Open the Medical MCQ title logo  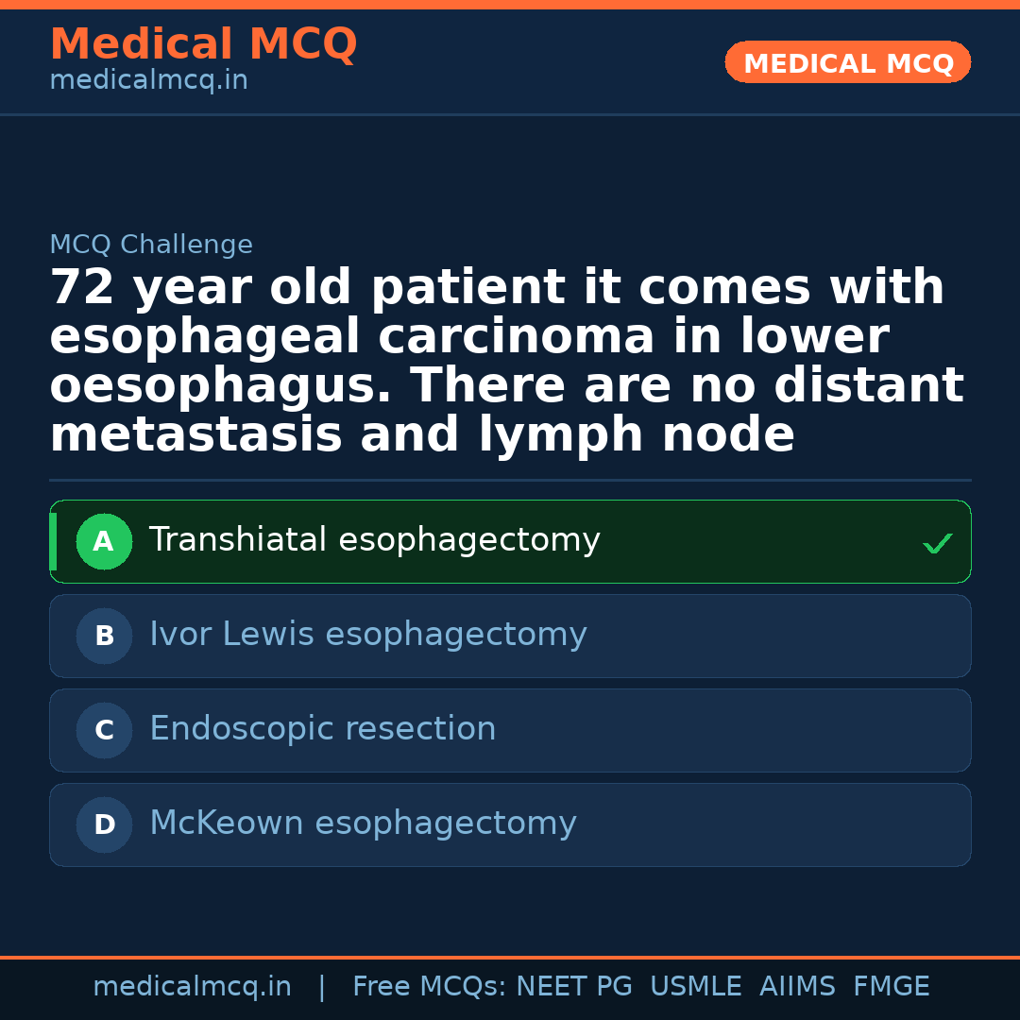(203, 44)
